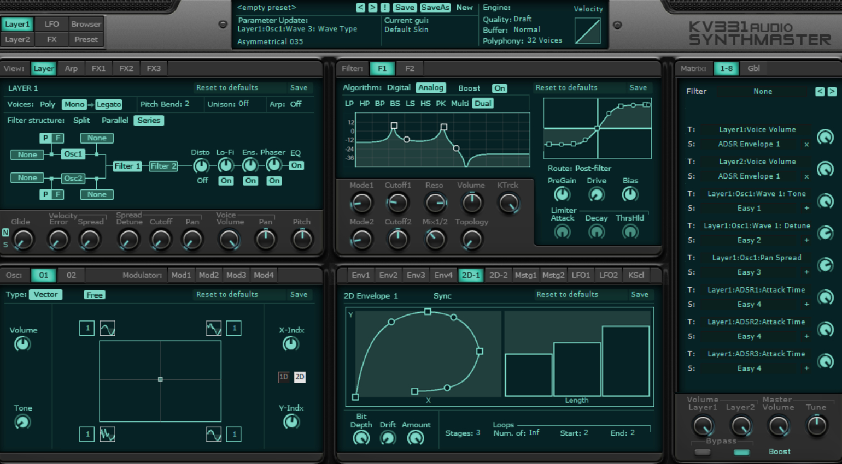Viewport: 842px width, 464px height.
Task: Click the sine waveform icon above vector pad
Action: tap(108, 328)
